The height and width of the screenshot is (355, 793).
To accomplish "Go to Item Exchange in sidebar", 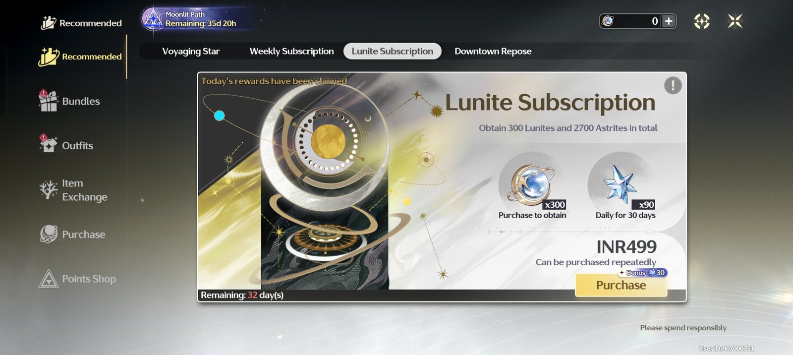I will pyautogui.click(x=73, y=190).
